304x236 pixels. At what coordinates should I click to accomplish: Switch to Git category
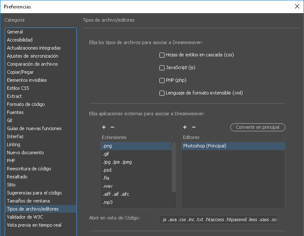[41, 120]
